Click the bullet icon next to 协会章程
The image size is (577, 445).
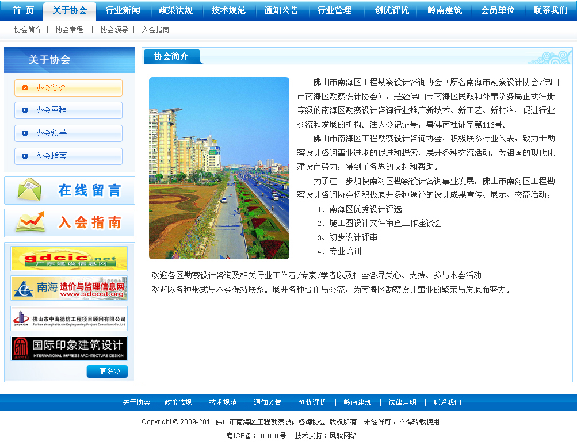coord(25,110)
